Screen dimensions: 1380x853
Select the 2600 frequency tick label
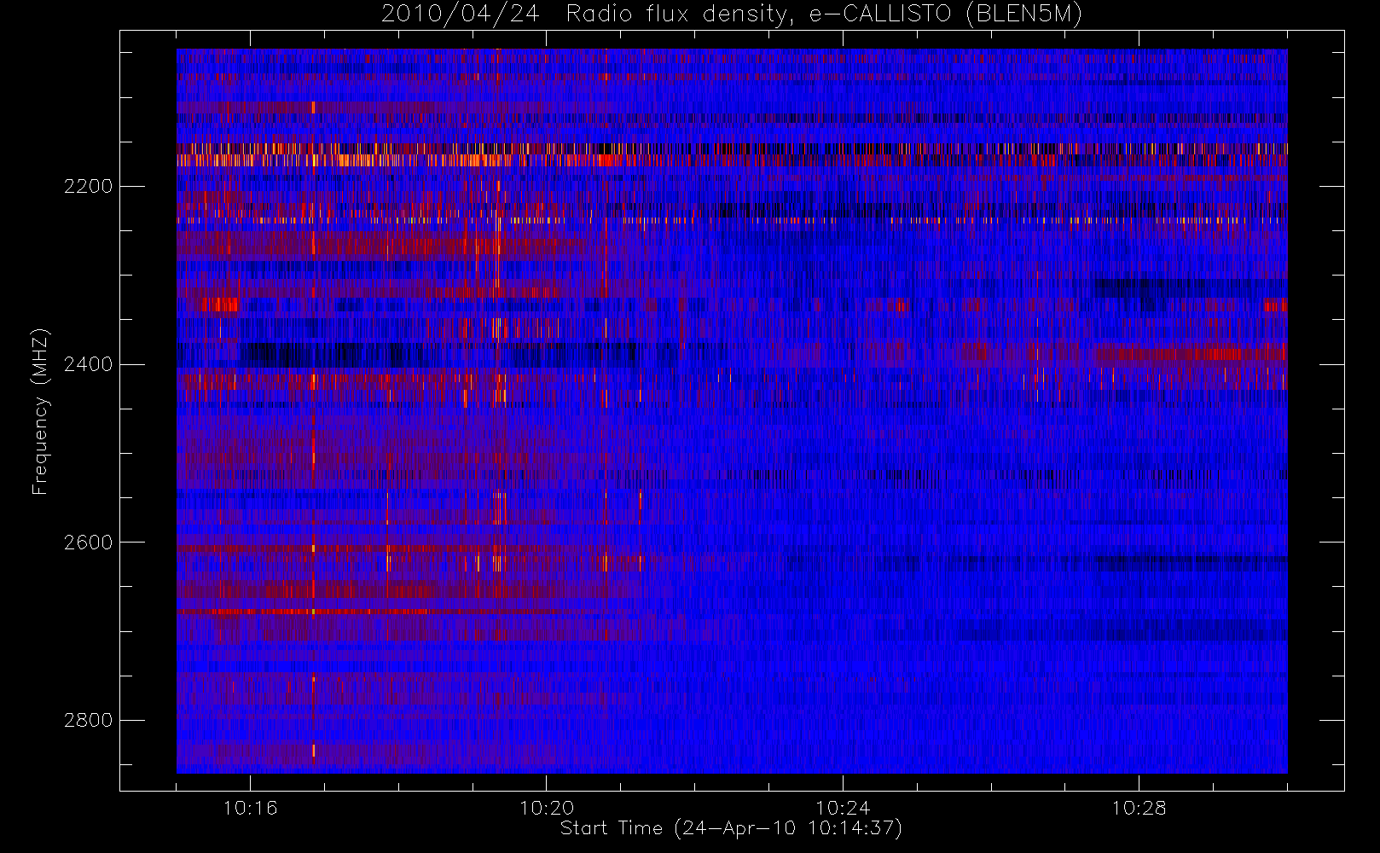point(88,543)
